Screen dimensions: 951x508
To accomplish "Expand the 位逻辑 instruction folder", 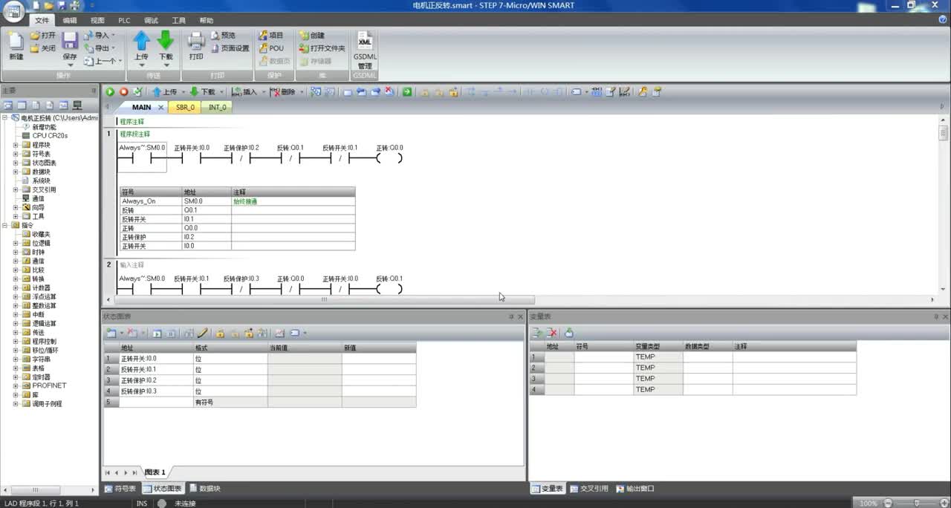I will (x=16, y=243).
